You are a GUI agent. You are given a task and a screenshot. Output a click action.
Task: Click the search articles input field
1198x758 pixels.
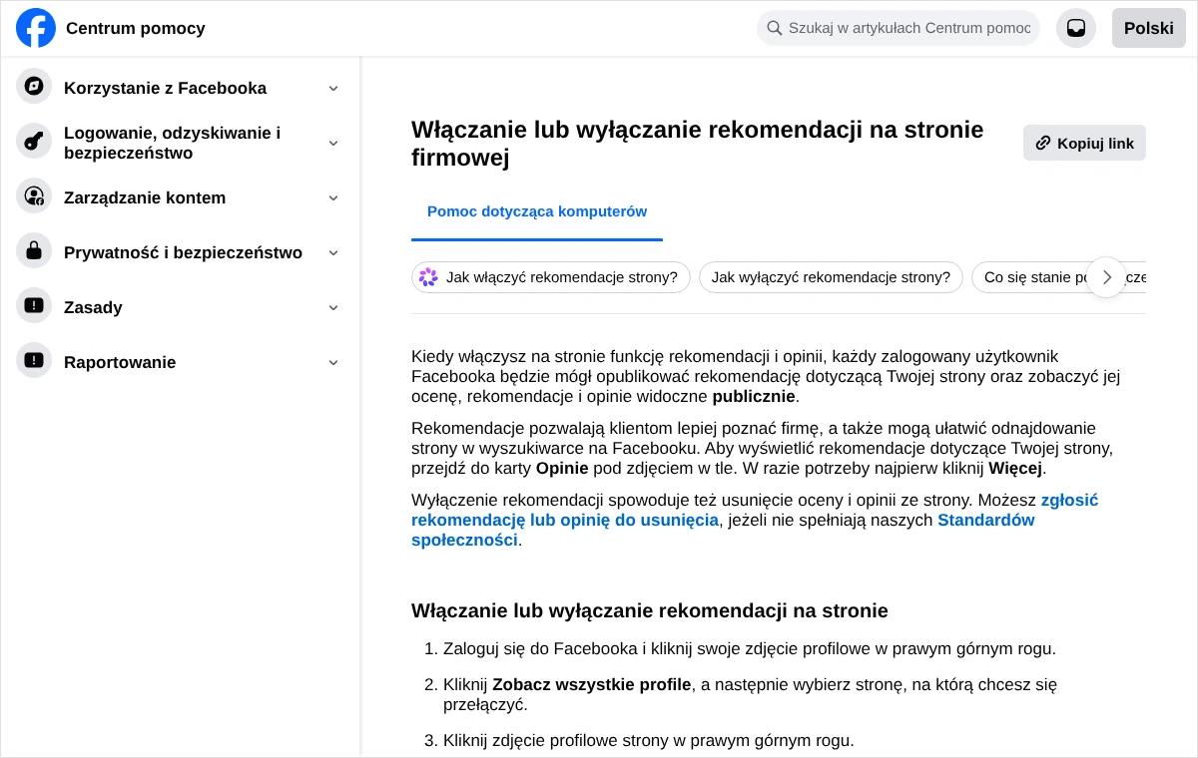pos(898,28)
